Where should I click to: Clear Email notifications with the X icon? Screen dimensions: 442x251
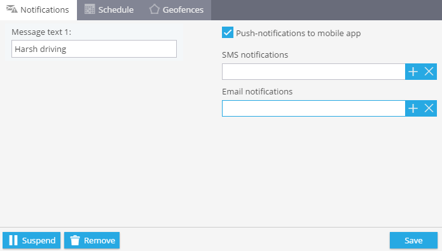point(429,108)
